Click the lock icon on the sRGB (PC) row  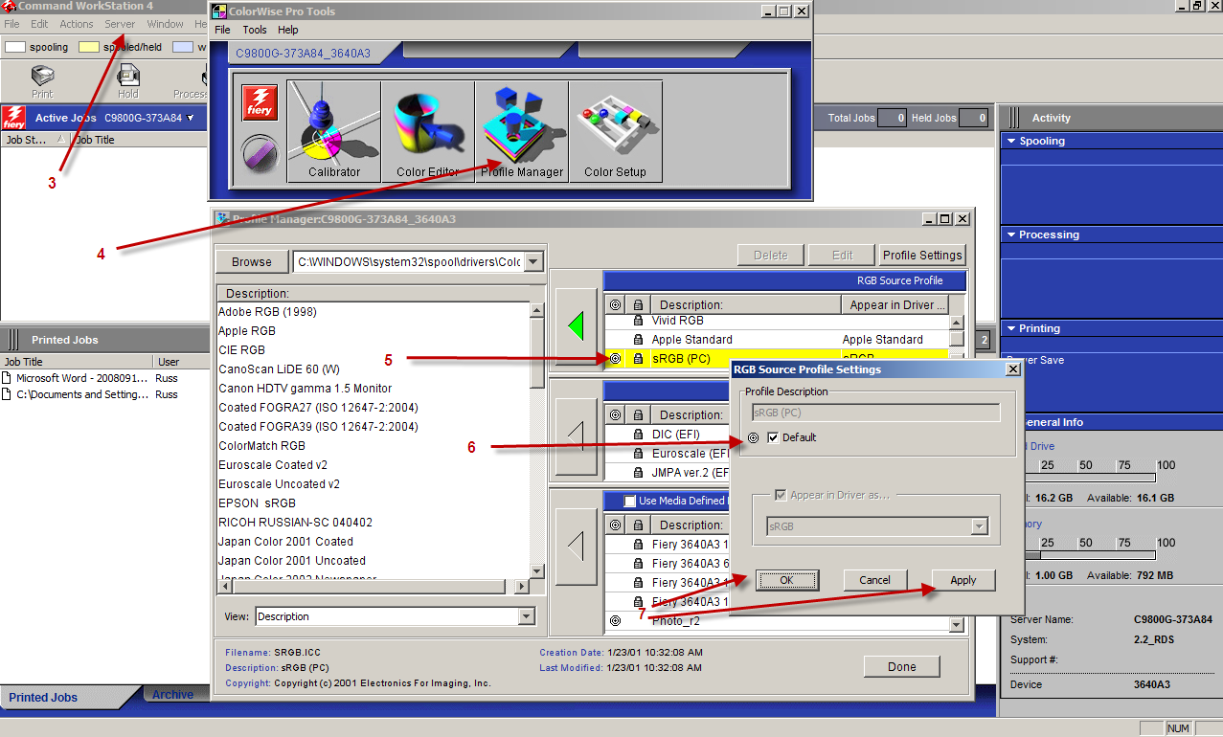tap(639, 359)
